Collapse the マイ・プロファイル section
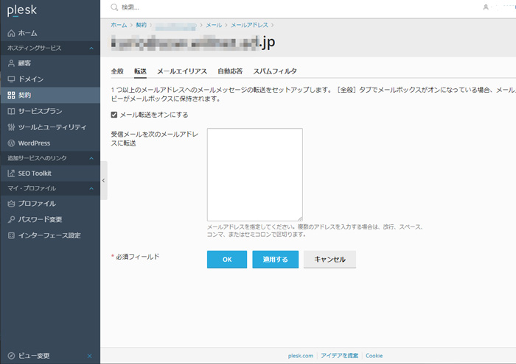The image size is (516, 364). coord(91,188)
